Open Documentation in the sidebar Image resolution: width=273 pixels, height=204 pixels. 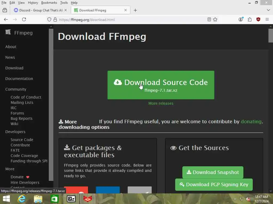pyautogui.click(x=19, y=79)
